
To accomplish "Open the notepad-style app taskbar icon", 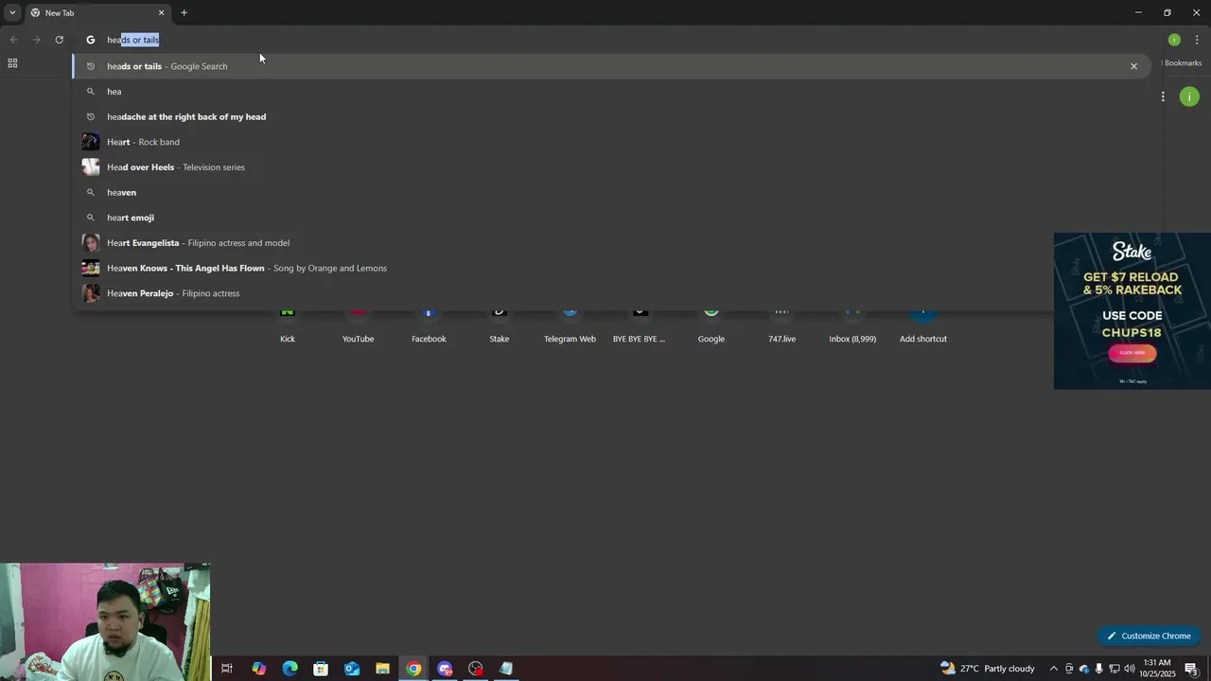I will (506, 669).
